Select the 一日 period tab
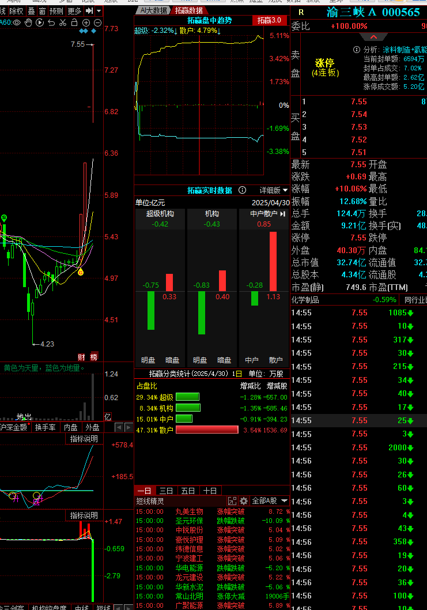The width and height of the screenshot is (427, 610). (x=144, y=491)
